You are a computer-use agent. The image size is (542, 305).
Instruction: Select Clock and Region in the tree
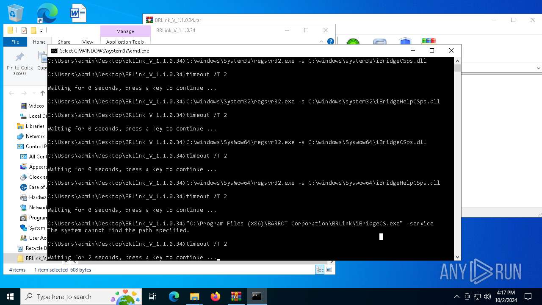[34, 177]
